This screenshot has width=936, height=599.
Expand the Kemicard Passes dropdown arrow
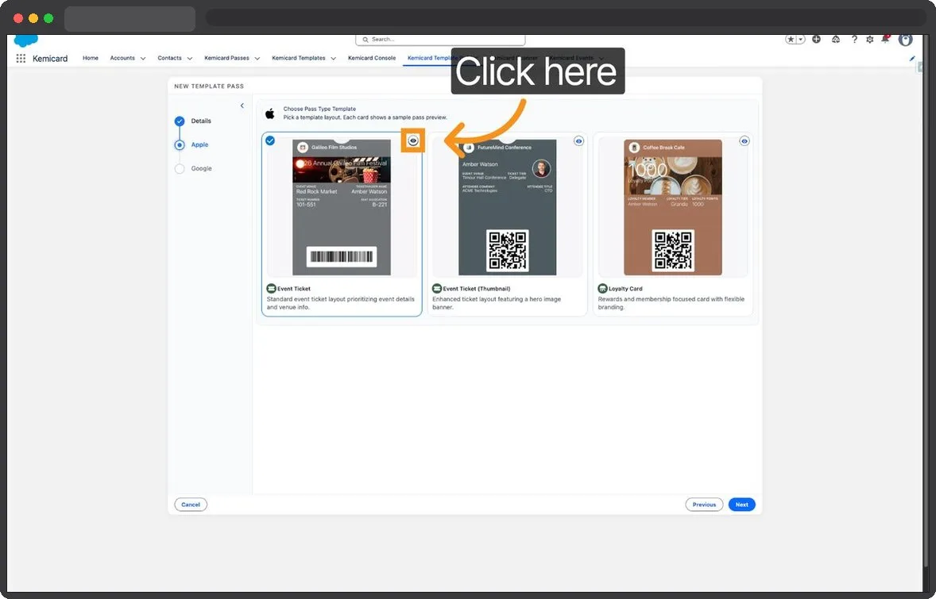coord(257,59)
